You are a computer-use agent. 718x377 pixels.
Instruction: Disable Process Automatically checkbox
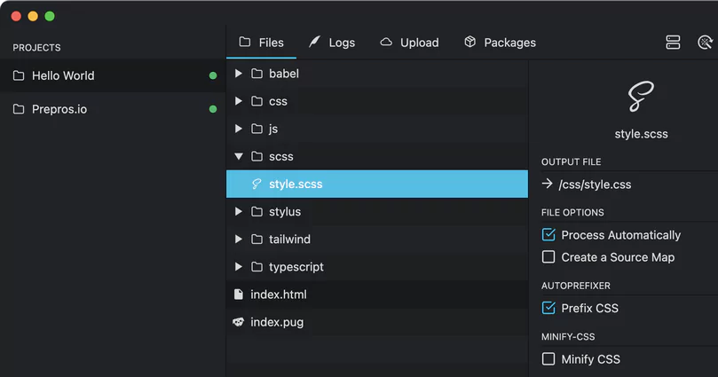(548, 235)
